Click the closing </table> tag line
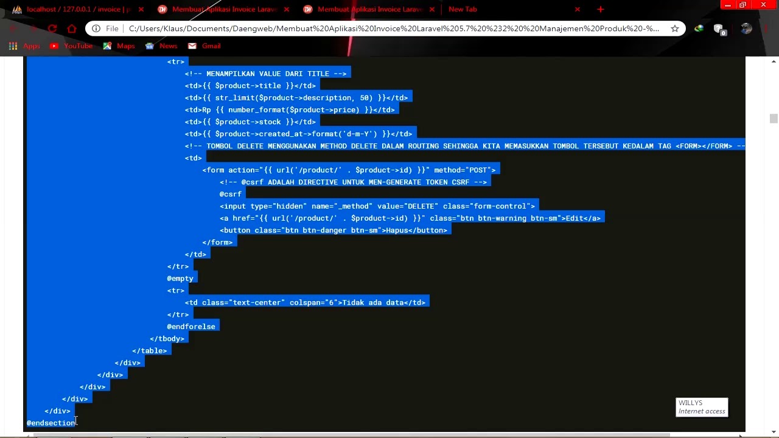Viewport: 779px width, 438px height. (x=150, y=350)
